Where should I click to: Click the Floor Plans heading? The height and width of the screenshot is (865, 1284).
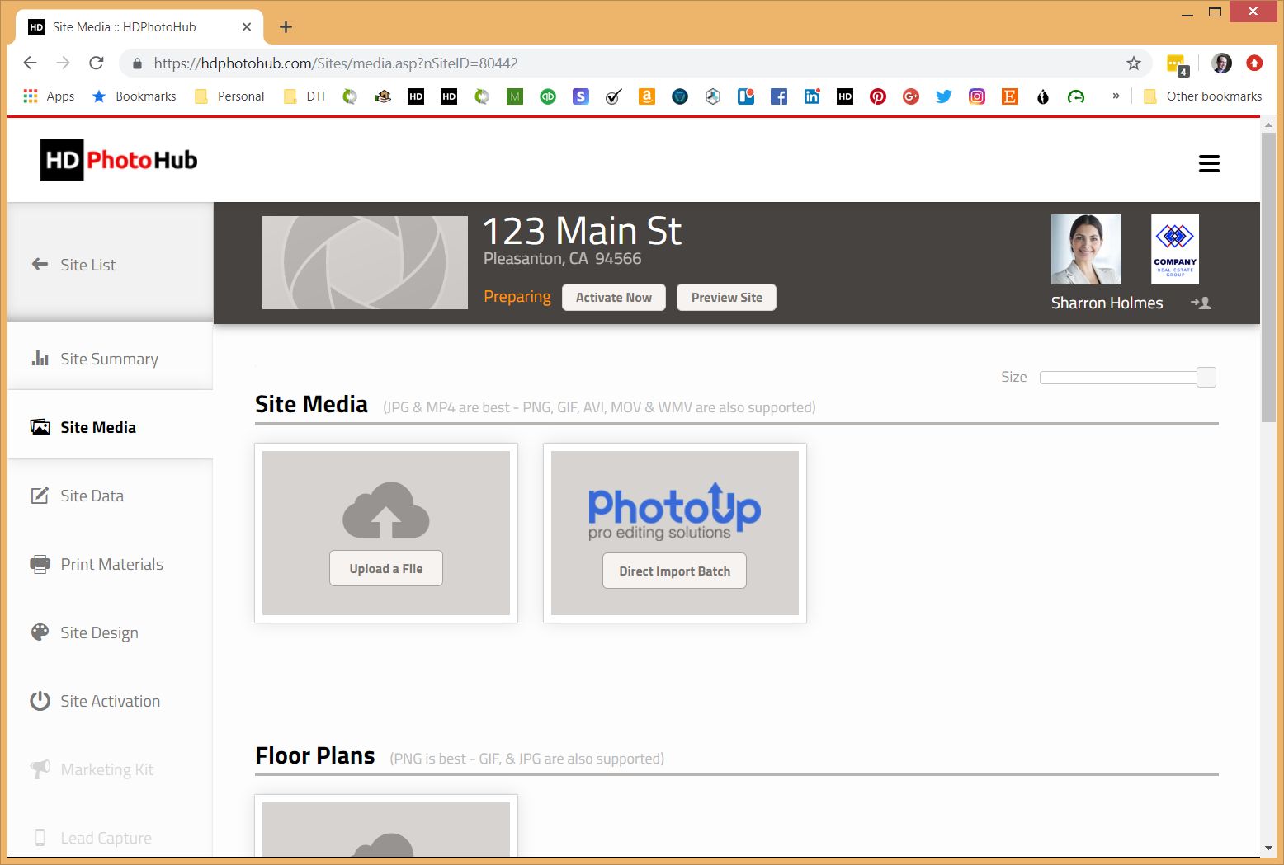coord(315,755)
